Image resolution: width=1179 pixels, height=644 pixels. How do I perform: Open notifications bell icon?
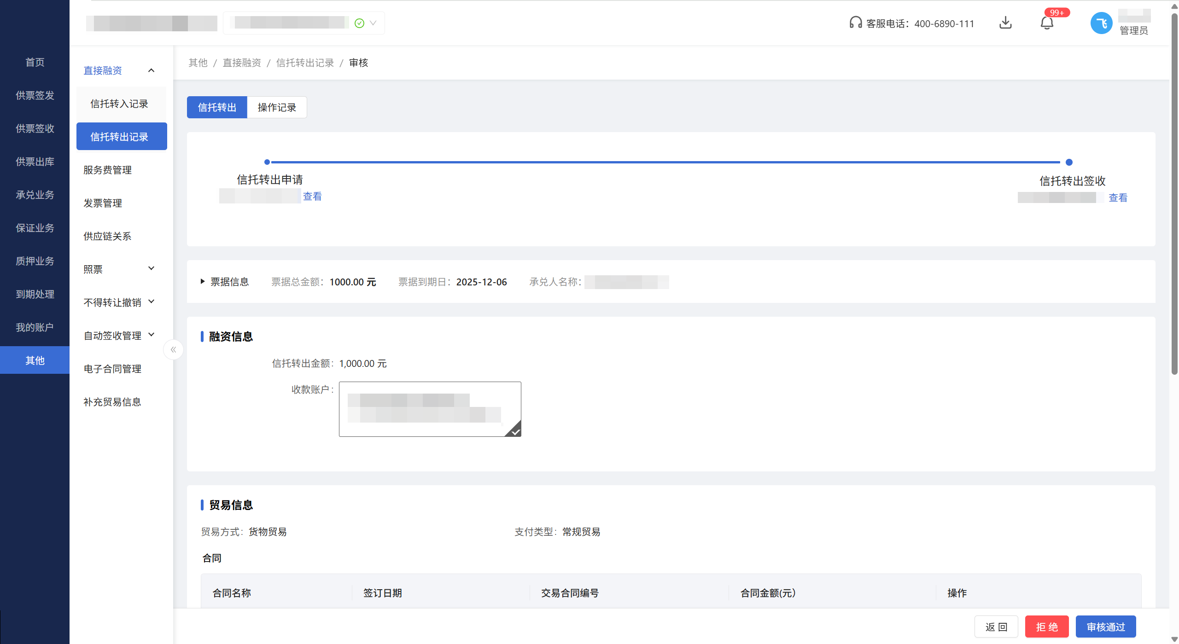[1046, 23]
